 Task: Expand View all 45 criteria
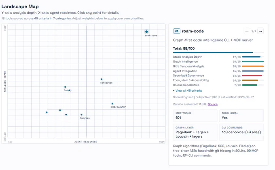(x=187, y=90)
